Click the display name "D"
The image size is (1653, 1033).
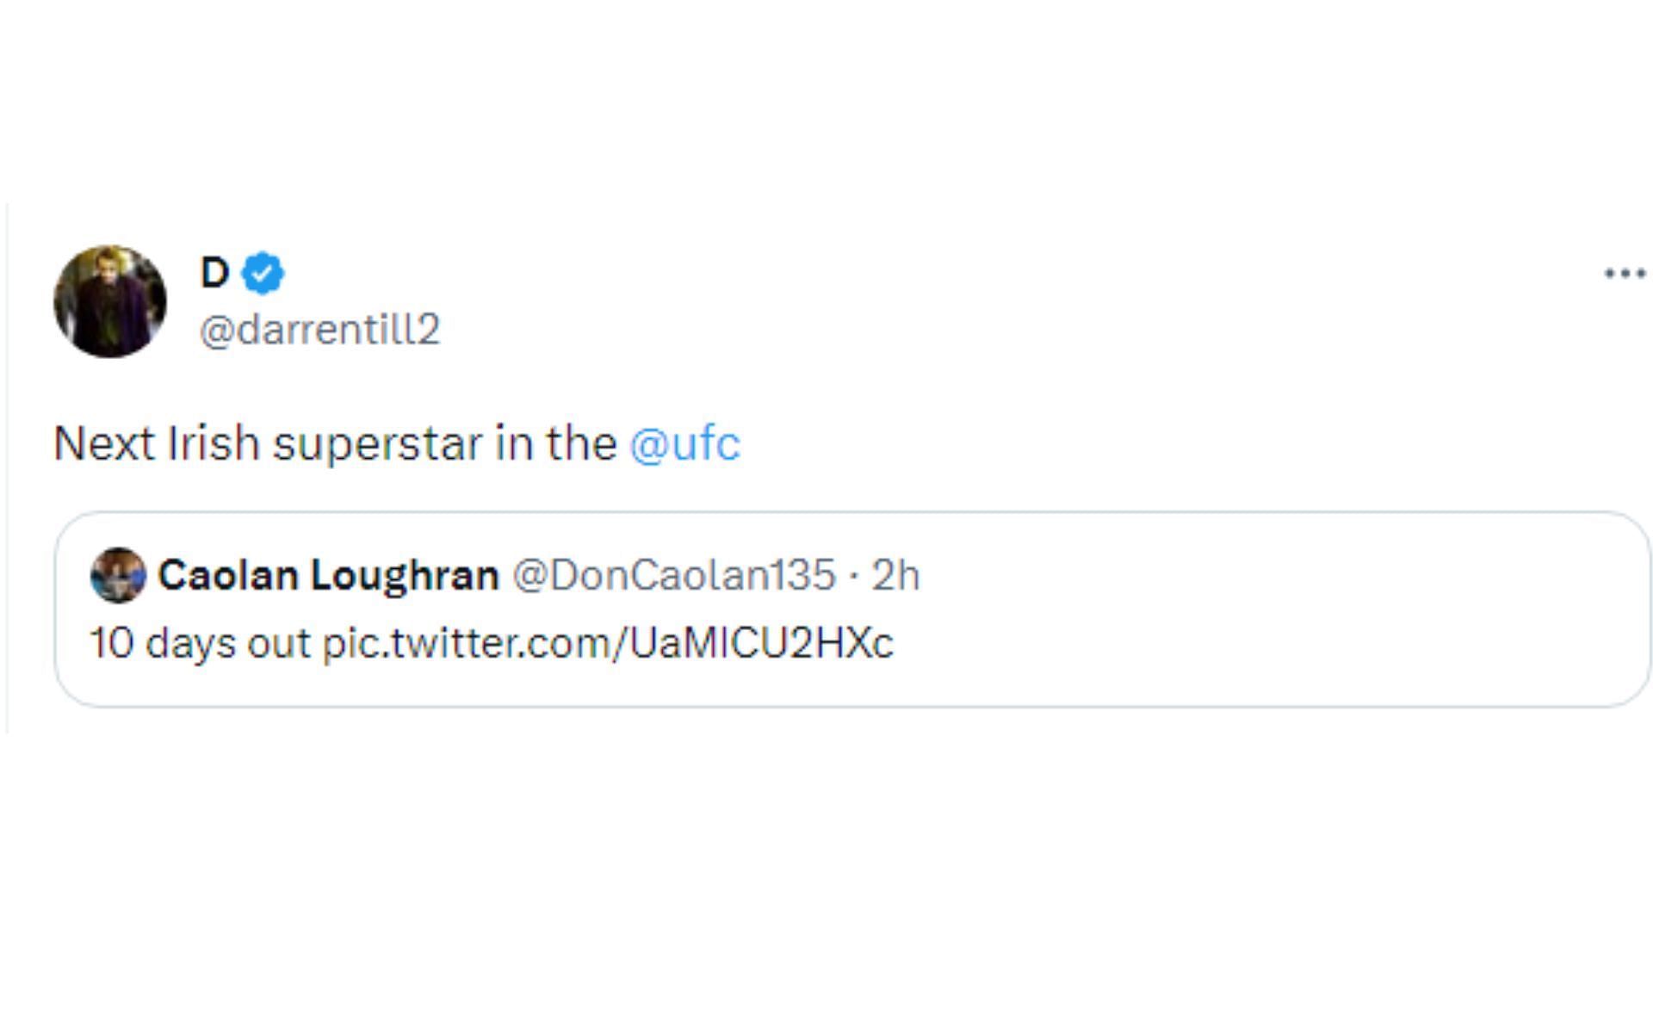click(214, 273)
